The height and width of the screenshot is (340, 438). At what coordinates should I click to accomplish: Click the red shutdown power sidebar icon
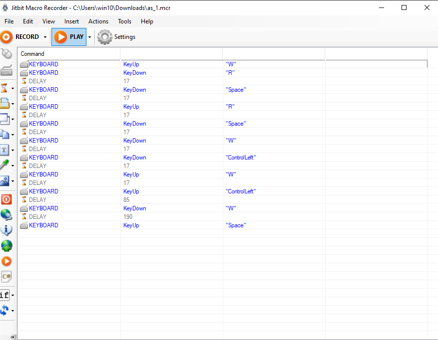click(x=6, y=200)
